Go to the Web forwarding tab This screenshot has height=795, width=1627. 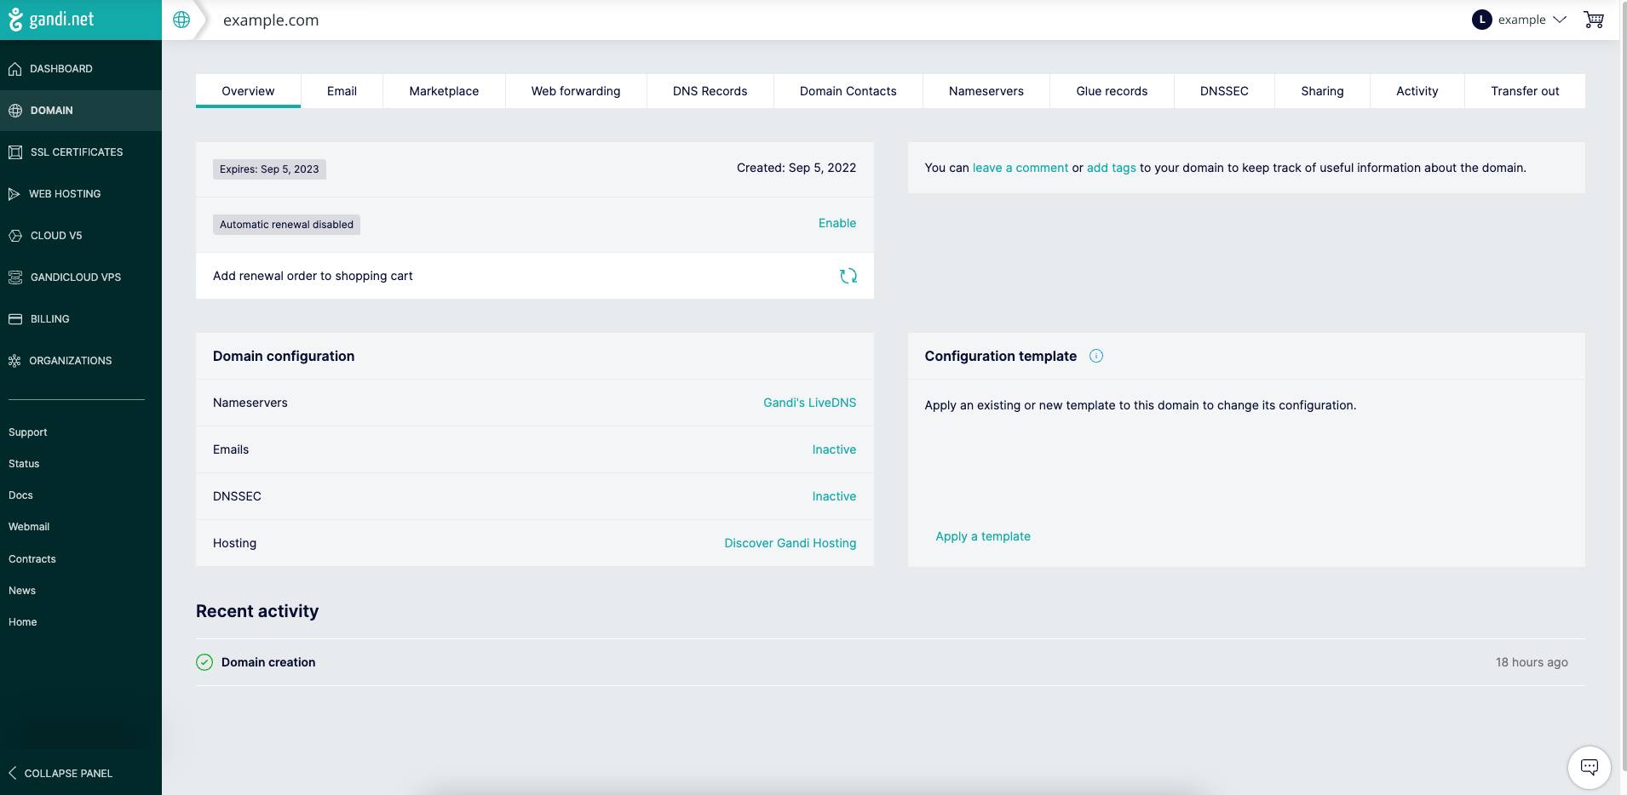point(576,91)
